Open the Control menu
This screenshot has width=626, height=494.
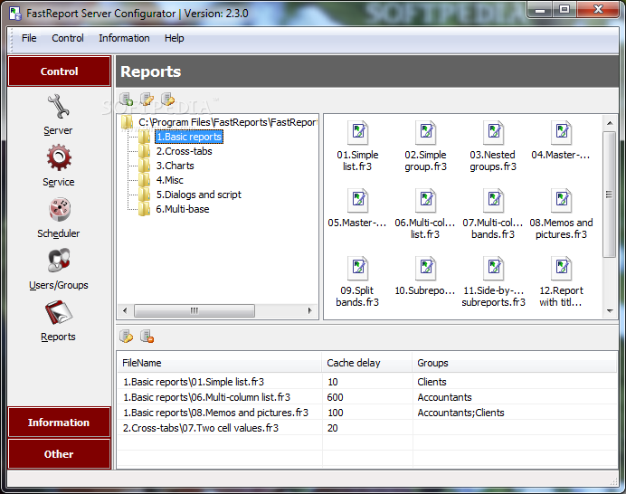pos(68,38)
